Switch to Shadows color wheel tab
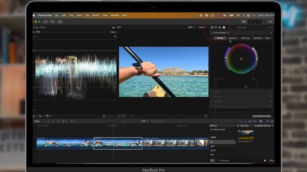This screenshot has width=307, height=172. point(233,38)
